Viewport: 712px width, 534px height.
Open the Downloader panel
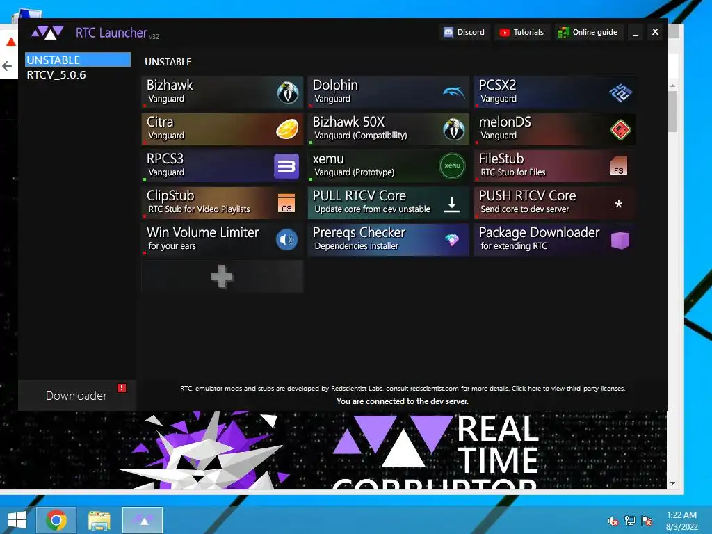(76, 396)
